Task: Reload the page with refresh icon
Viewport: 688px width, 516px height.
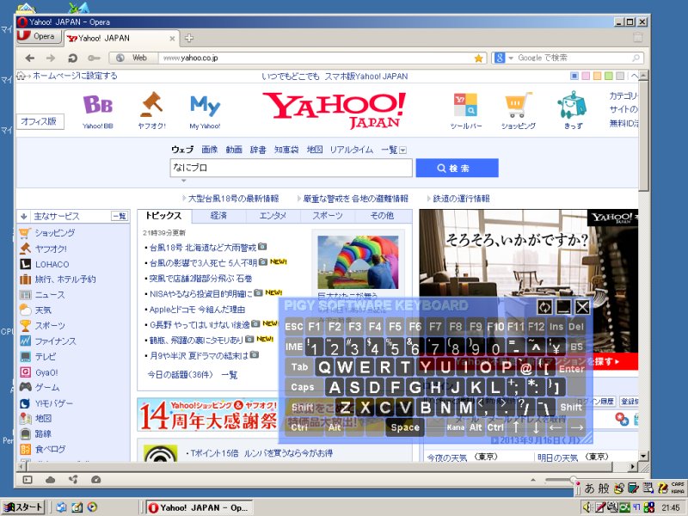Action: 72,58
